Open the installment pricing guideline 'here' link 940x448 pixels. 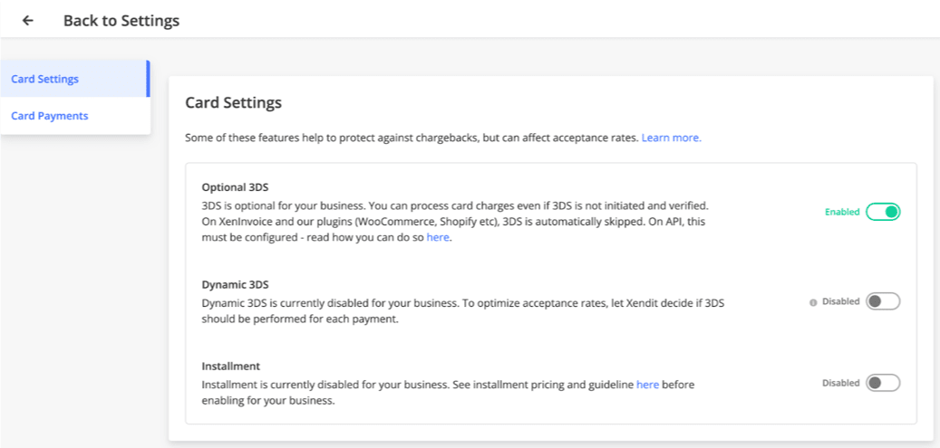tap(647, 385)
